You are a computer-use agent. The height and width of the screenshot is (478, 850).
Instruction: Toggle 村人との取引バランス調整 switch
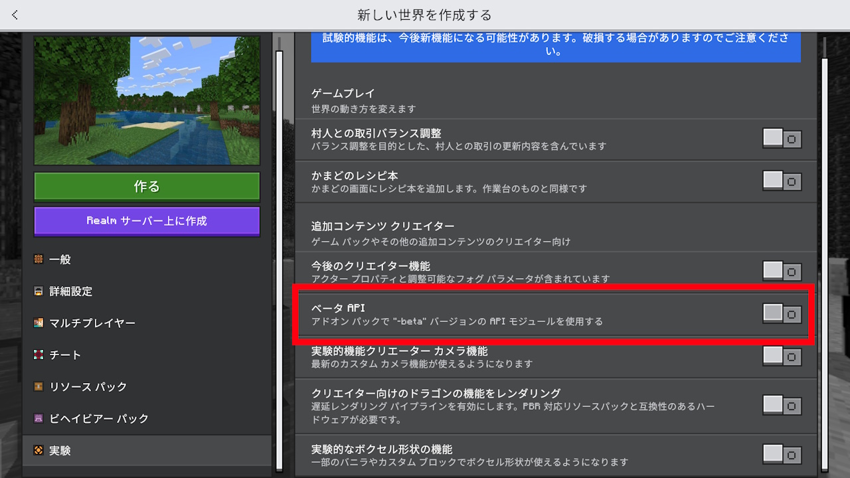click(x=782, y=139)
